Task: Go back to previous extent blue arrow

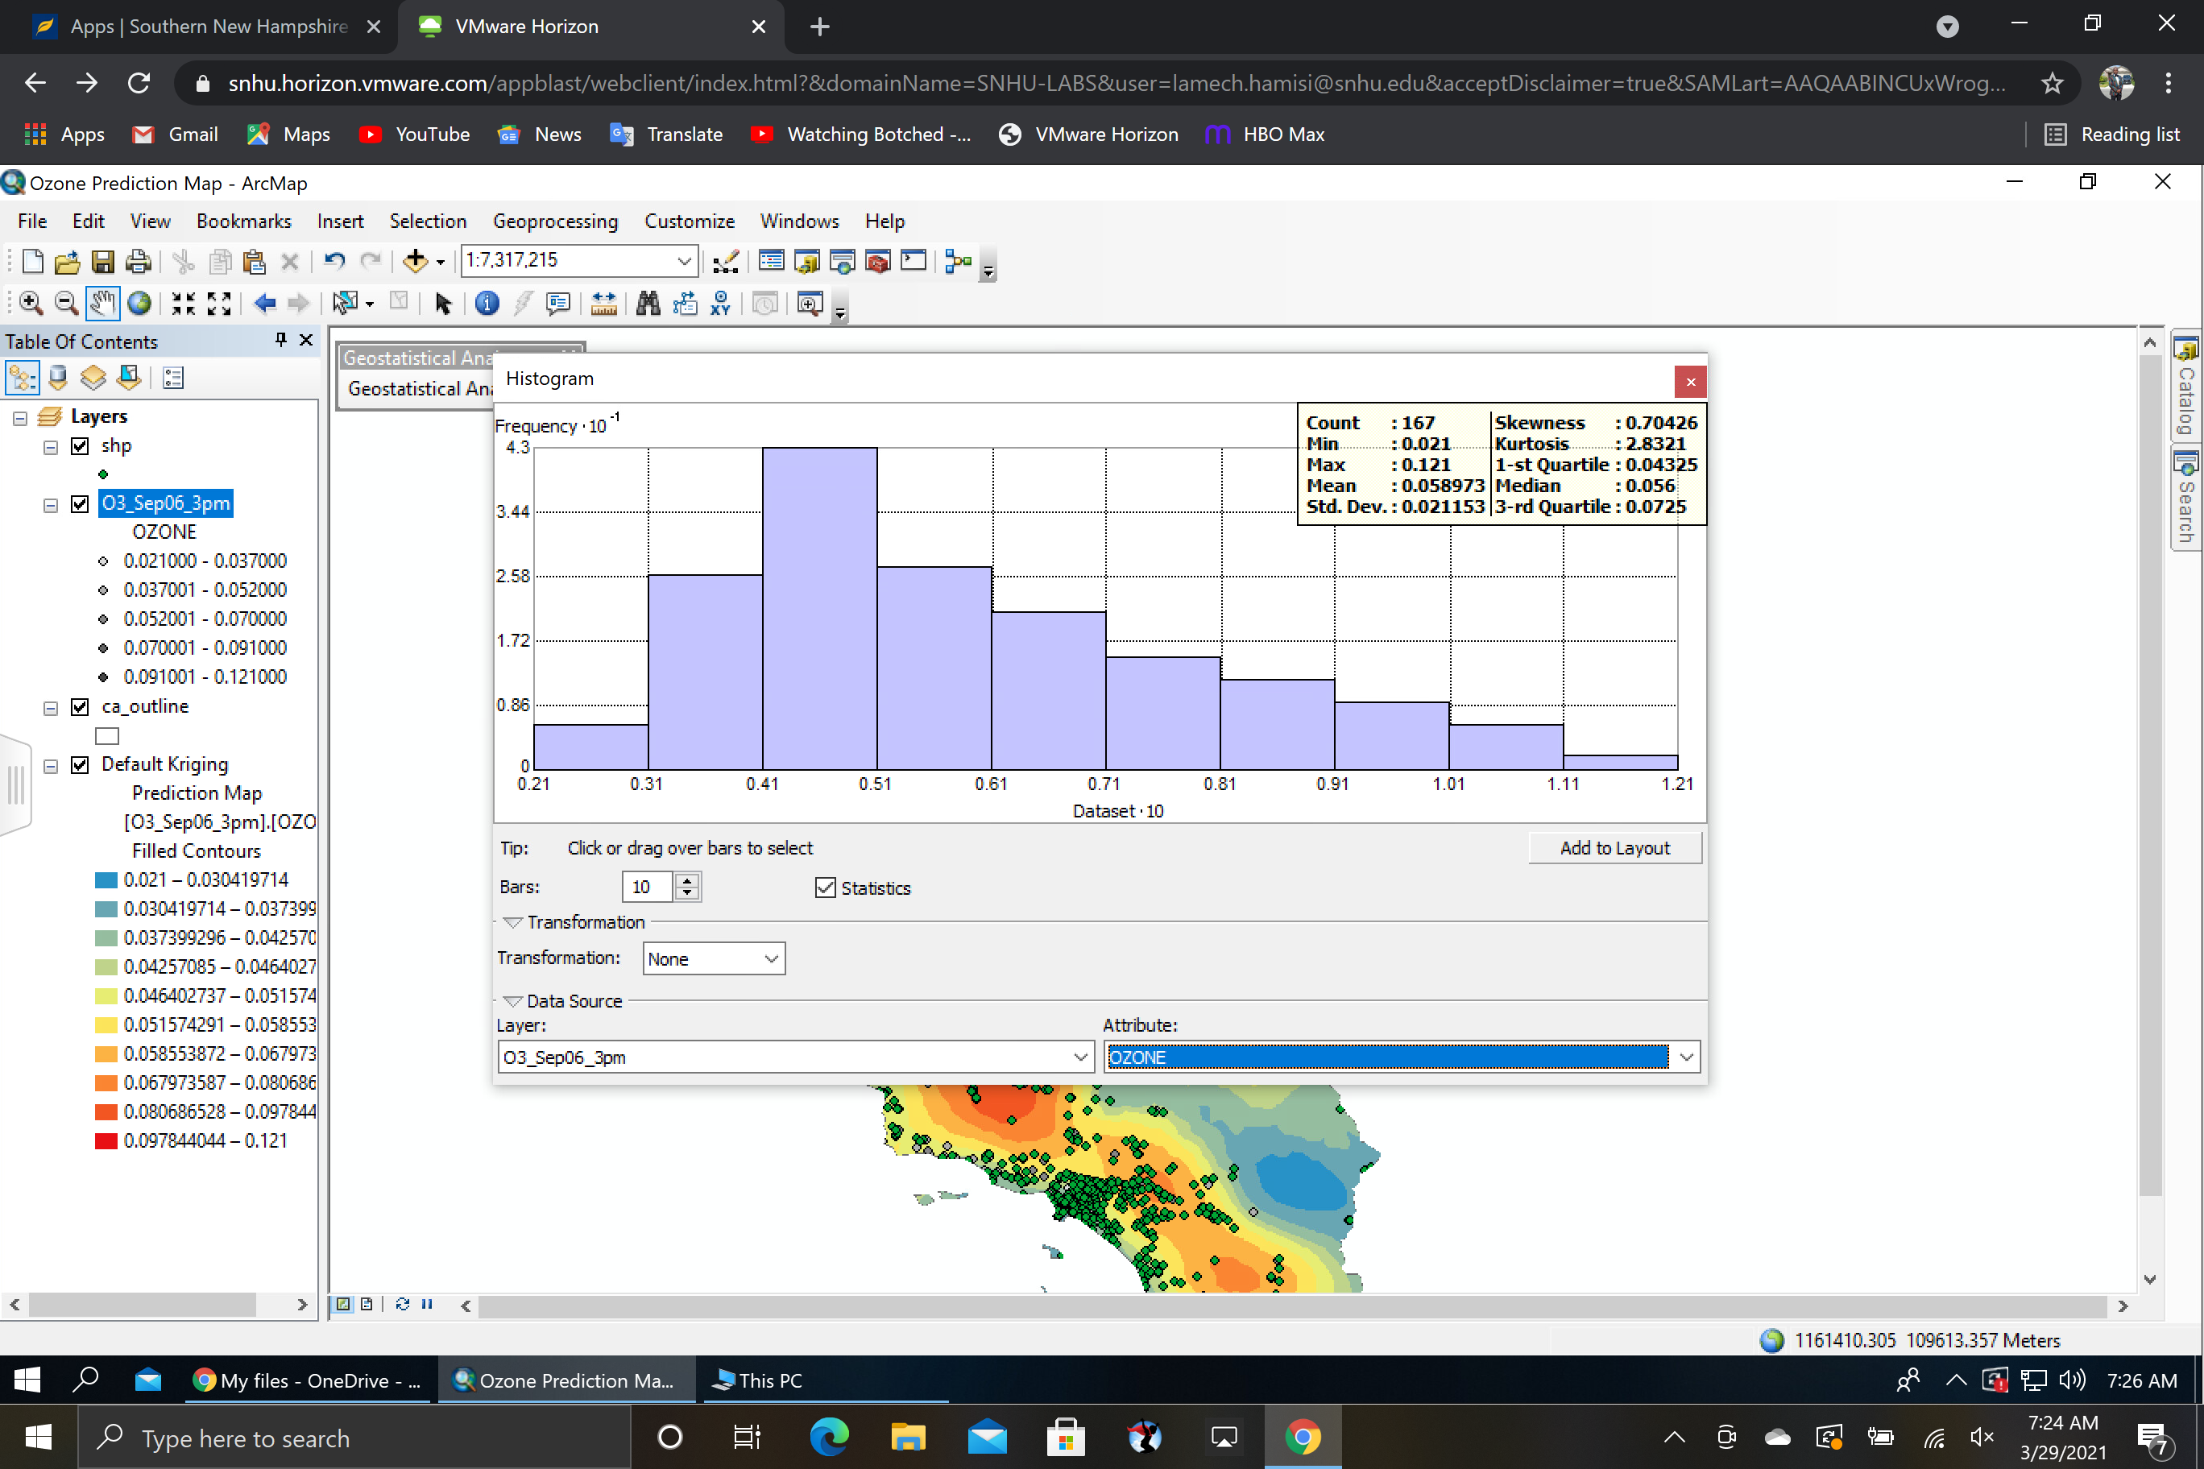Action: pyautogui.click(x=265, y=304)
